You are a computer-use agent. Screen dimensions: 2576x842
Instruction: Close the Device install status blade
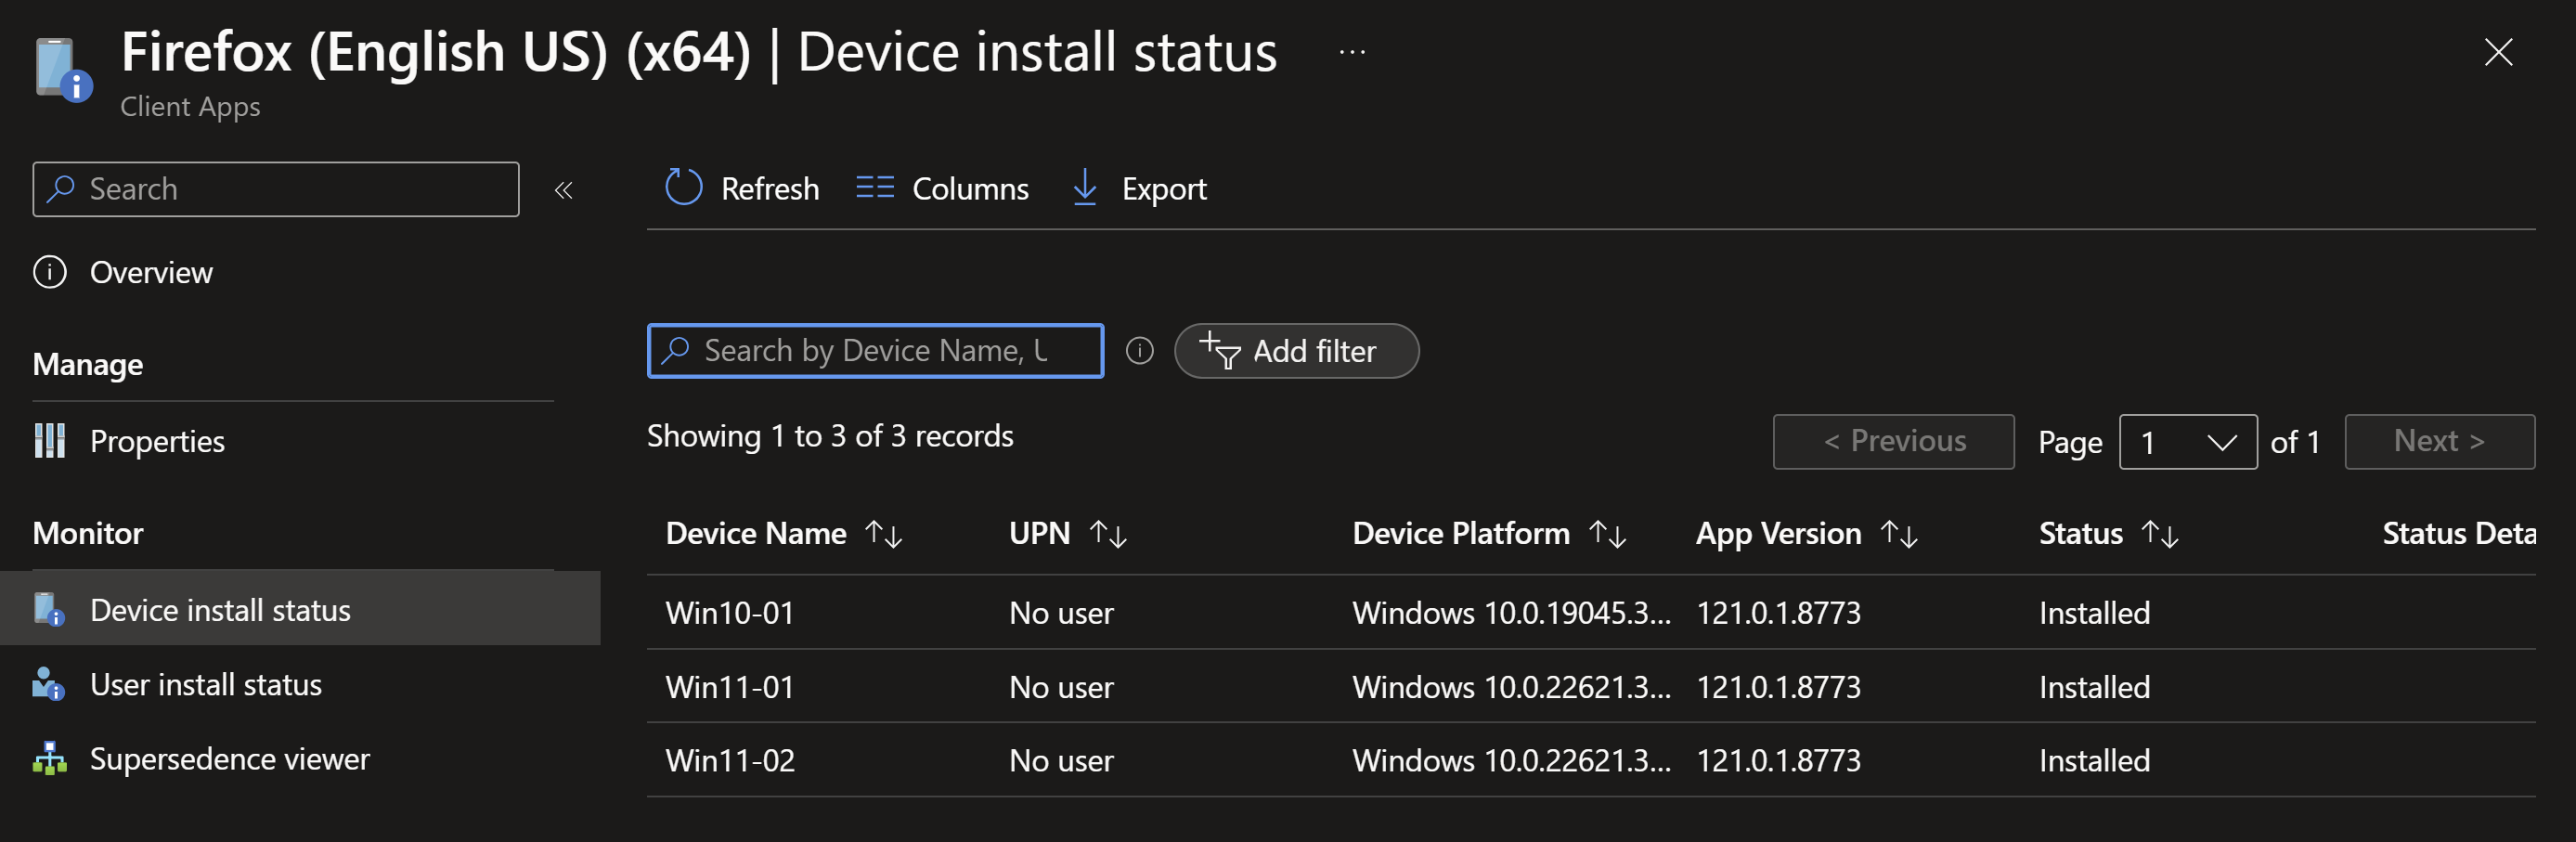click(2498, 52)
